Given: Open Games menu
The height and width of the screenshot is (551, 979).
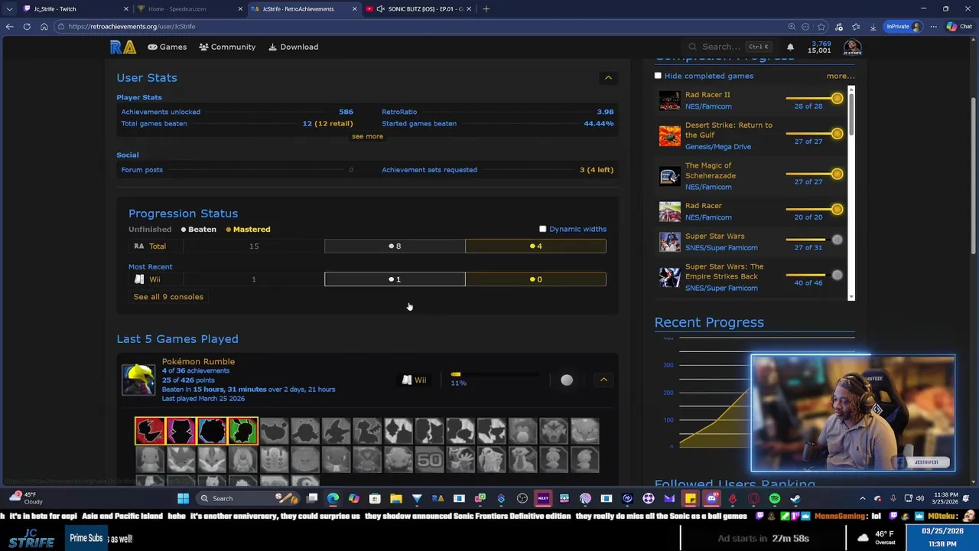Looking at the screenshot, I should point(168,47).
